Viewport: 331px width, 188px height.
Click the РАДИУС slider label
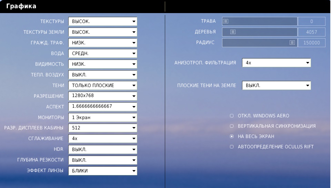click(205, 42)
